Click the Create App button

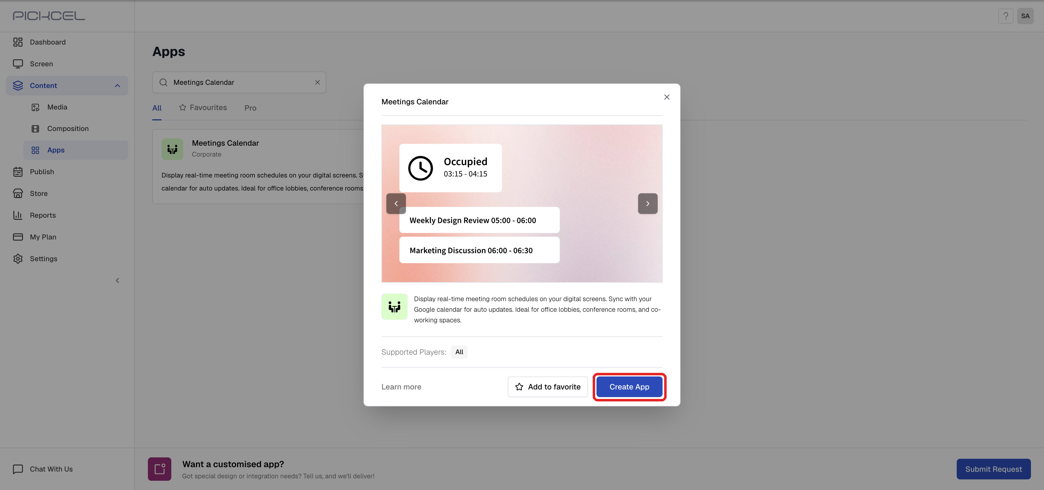coord(629,387)
